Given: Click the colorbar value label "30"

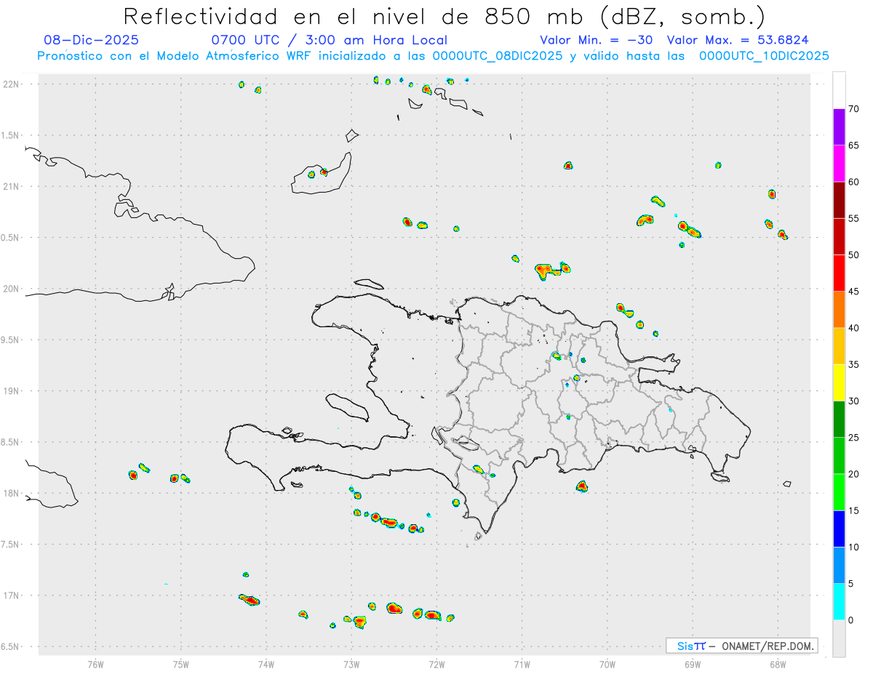Looking at the screenshot, I should tap(853, 401).
